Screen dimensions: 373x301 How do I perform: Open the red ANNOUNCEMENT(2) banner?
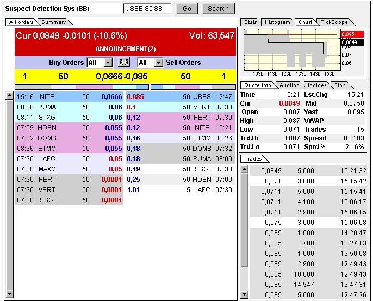point(126,49)
